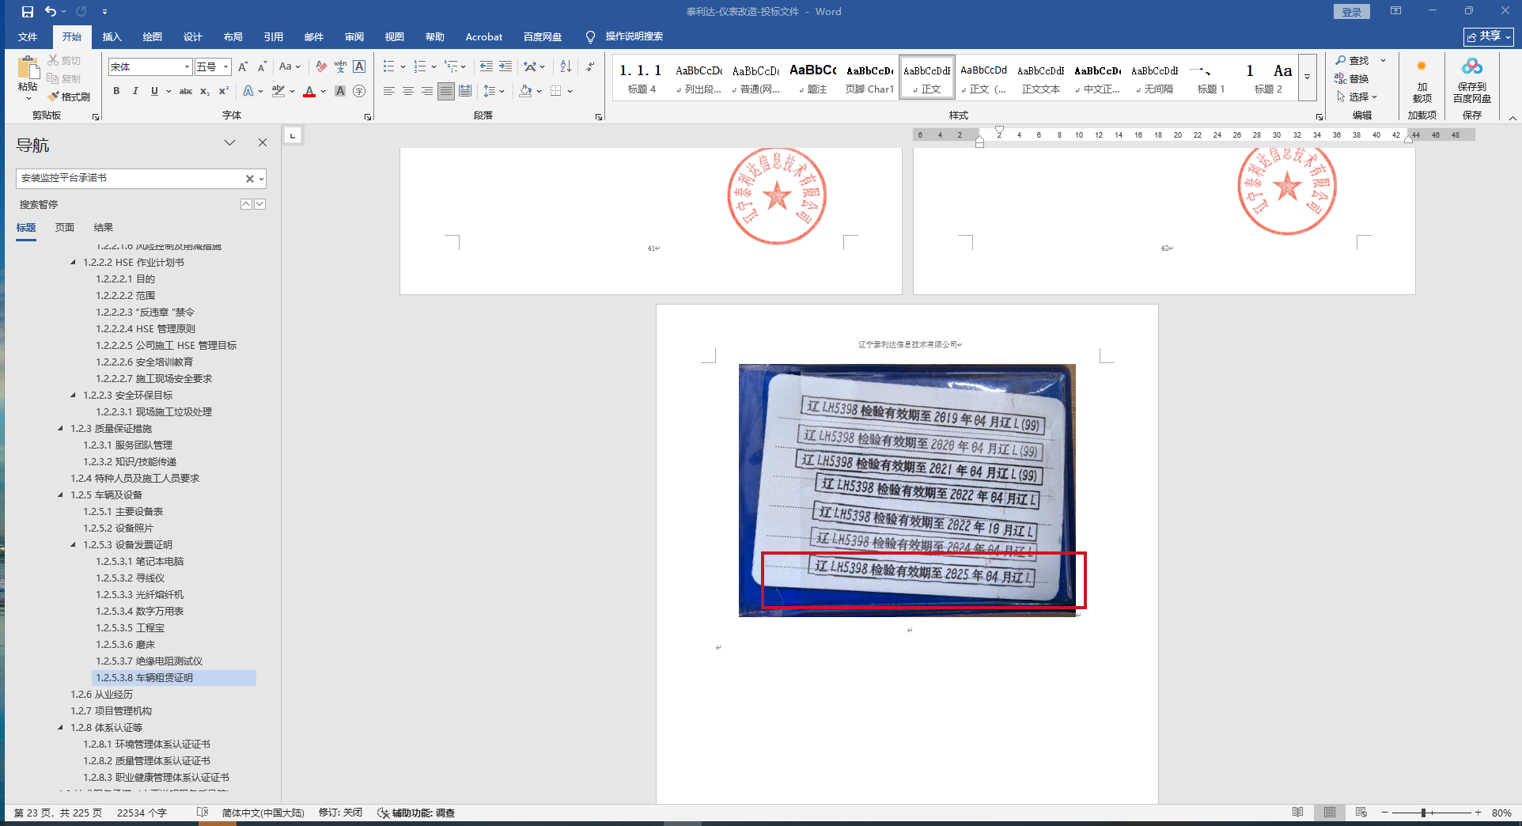Increase font size with grow font icon
Image resolution: width=1522 pixels, height=826 pixels.
point(243,66)
